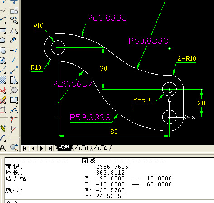The height and width of the screenshot is (203, 214).
Task: Select the Polygon draw tool
Action: pyautogui.click(x=3, y=40)
